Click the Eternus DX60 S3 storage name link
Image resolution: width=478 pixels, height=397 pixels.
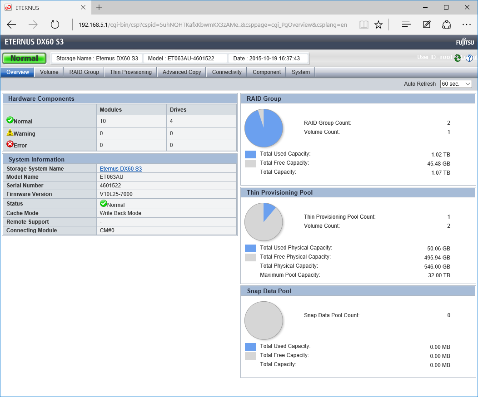[121, 169]
